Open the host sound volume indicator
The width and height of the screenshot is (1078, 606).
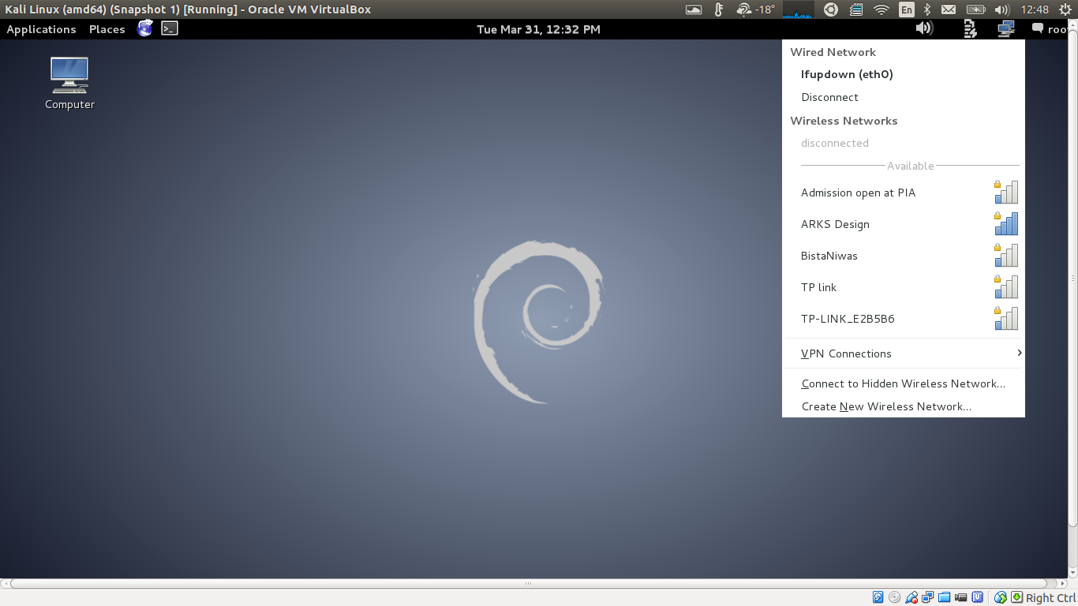pyautogui.click(x=1002, y=9)
